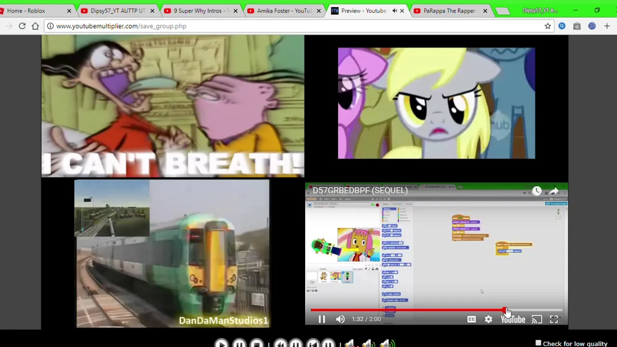This screenshot has height=347, width=617.
Task: View site information icon in the address bar
Action: (x=50, y=26)
